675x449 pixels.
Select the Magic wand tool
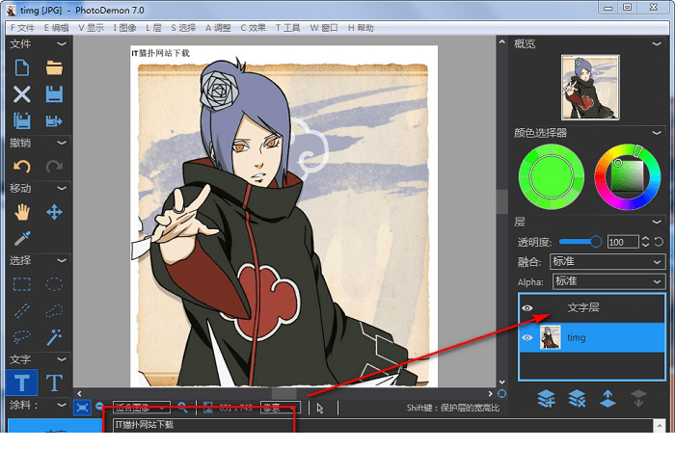point(54,337)
